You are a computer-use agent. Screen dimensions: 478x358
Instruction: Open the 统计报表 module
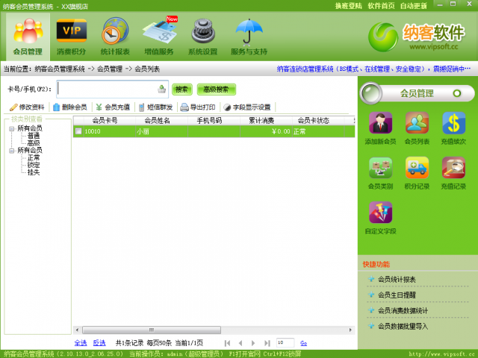tap(115, 37)
